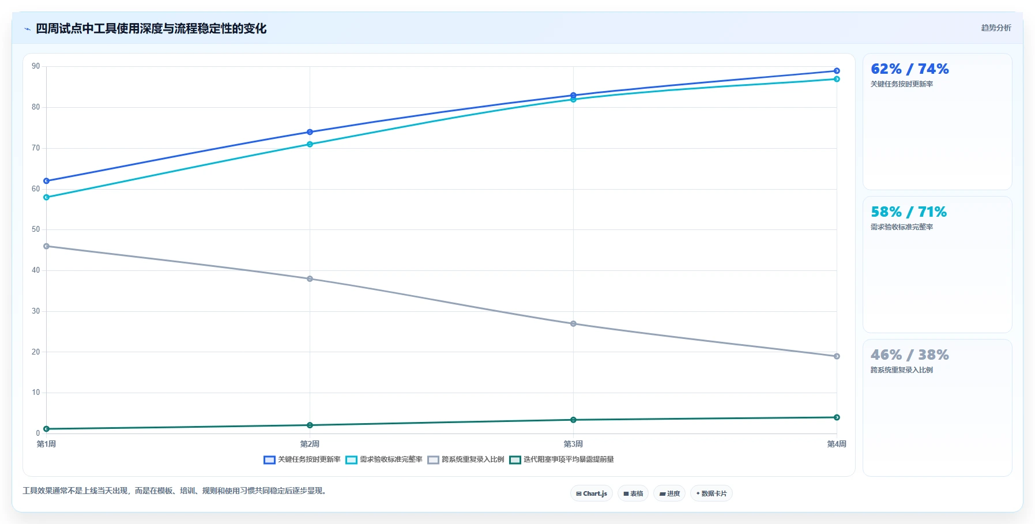The width and height of the screenshot is (1035, 524).
Task: Select the 第3周 point on the gray 跨系统 line
Action: 573,324
